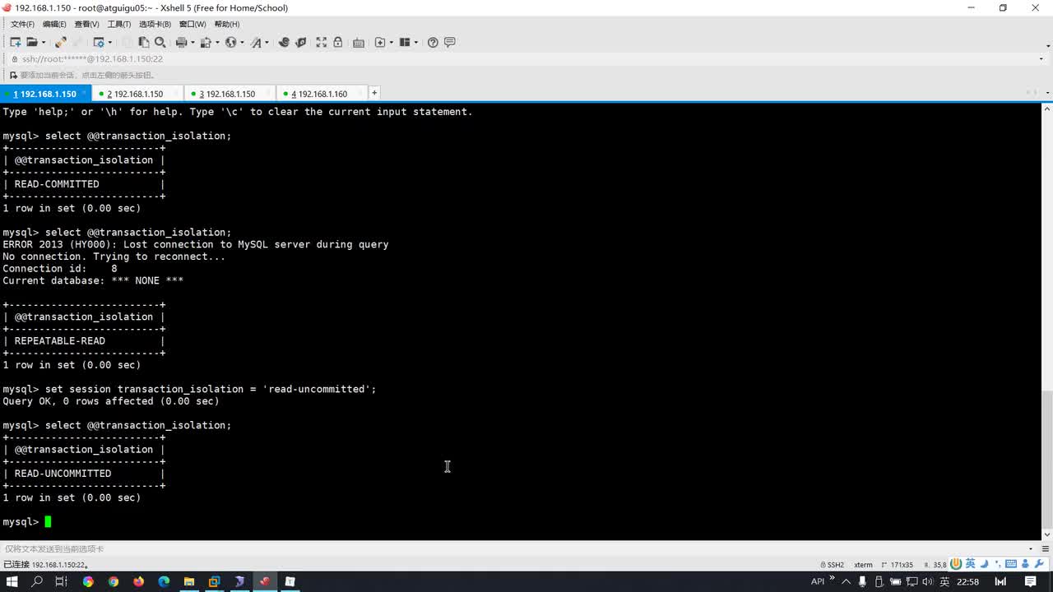Viewport: 1053px width, 592px height.
Task: Click the feedback speech bubble icon
Action: click(x=450, y=42)
